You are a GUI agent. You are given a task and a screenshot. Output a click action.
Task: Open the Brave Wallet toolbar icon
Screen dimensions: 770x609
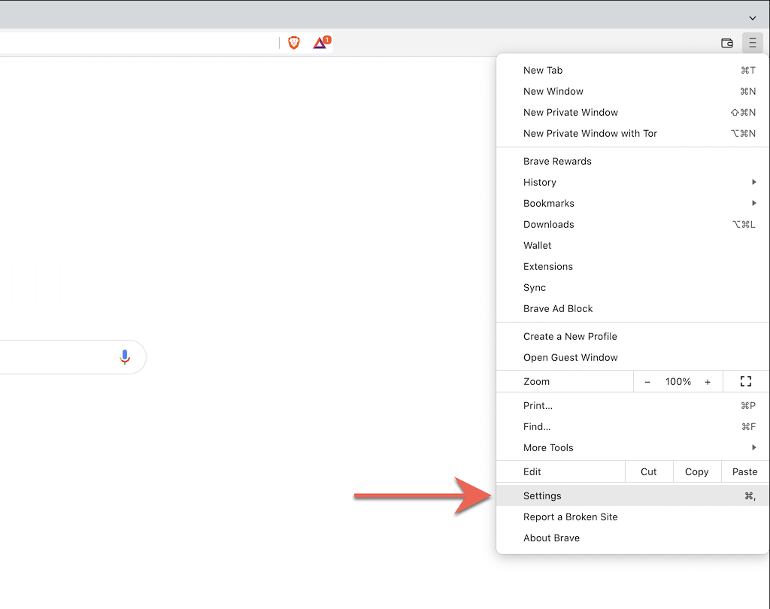(x=727, y=44)
